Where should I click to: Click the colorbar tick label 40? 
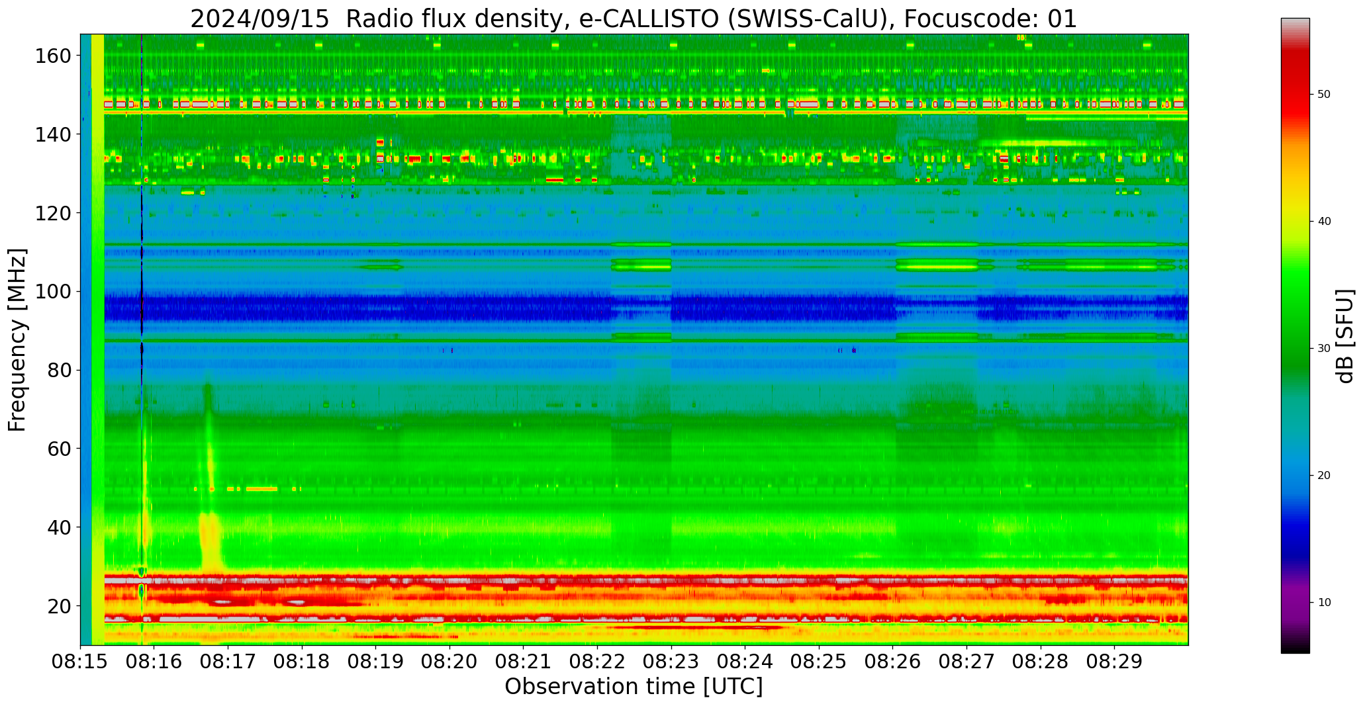1324,221
